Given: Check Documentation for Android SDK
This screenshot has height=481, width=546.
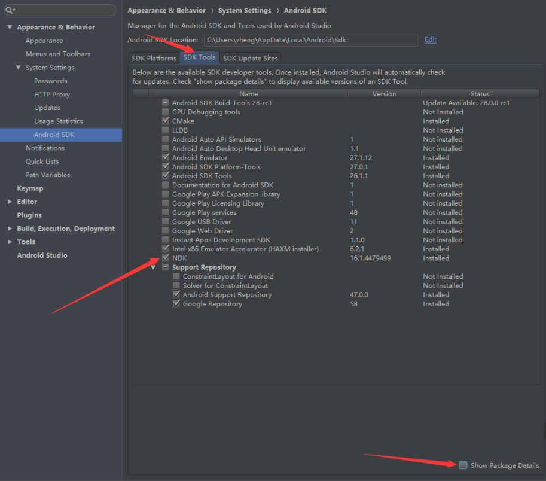Looking at the screenshot, I should 166,185.
